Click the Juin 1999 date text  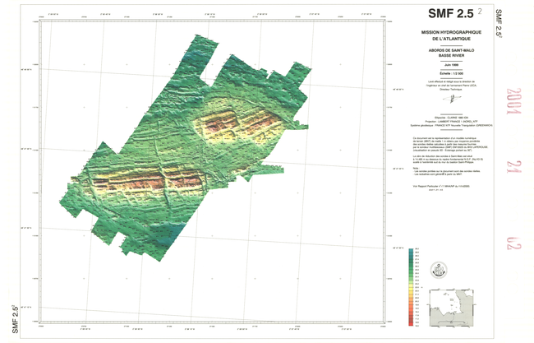449,65
